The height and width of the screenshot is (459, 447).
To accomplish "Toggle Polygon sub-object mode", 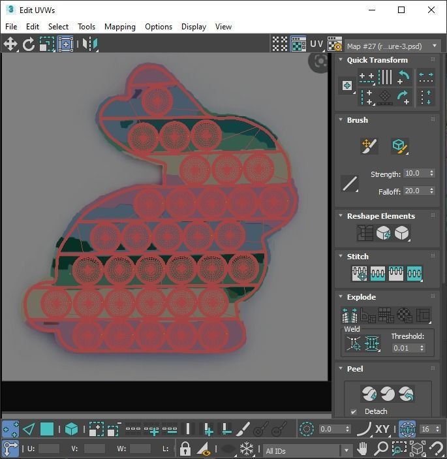I will (47, 429).
